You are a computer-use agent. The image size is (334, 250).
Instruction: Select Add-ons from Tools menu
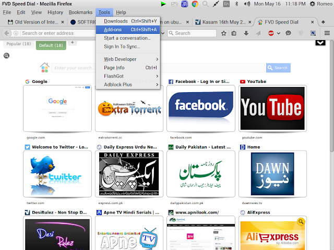(x=128, y=30)
